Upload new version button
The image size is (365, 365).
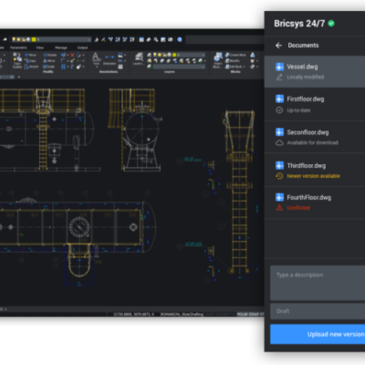tap(318, 334)
